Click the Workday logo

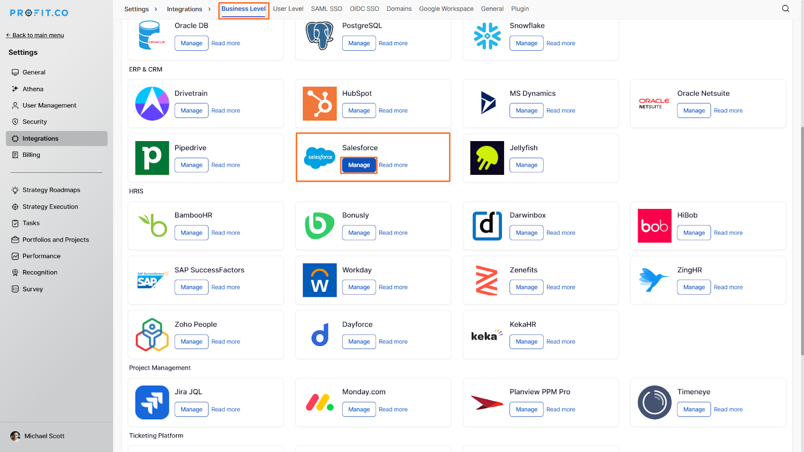[320, 280]
